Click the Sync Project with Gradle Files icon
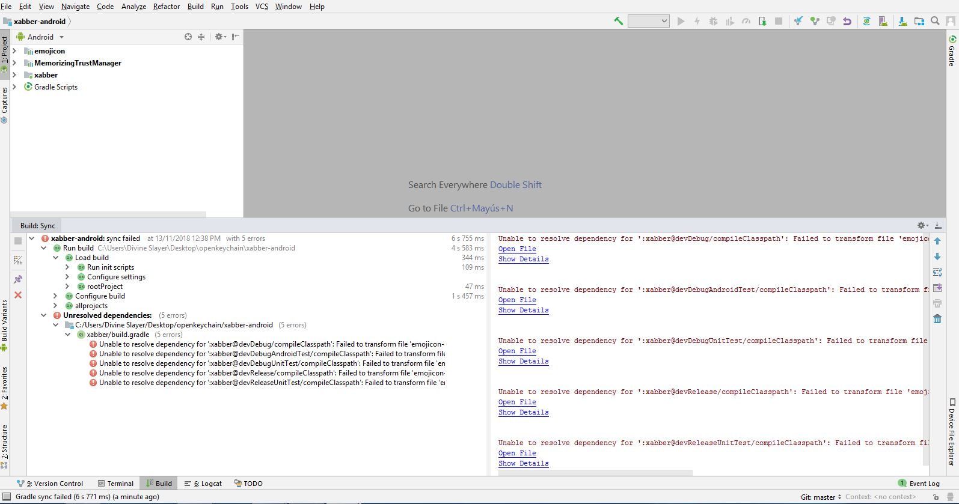This screenshot has height=504, width=959. coord(866,21)
